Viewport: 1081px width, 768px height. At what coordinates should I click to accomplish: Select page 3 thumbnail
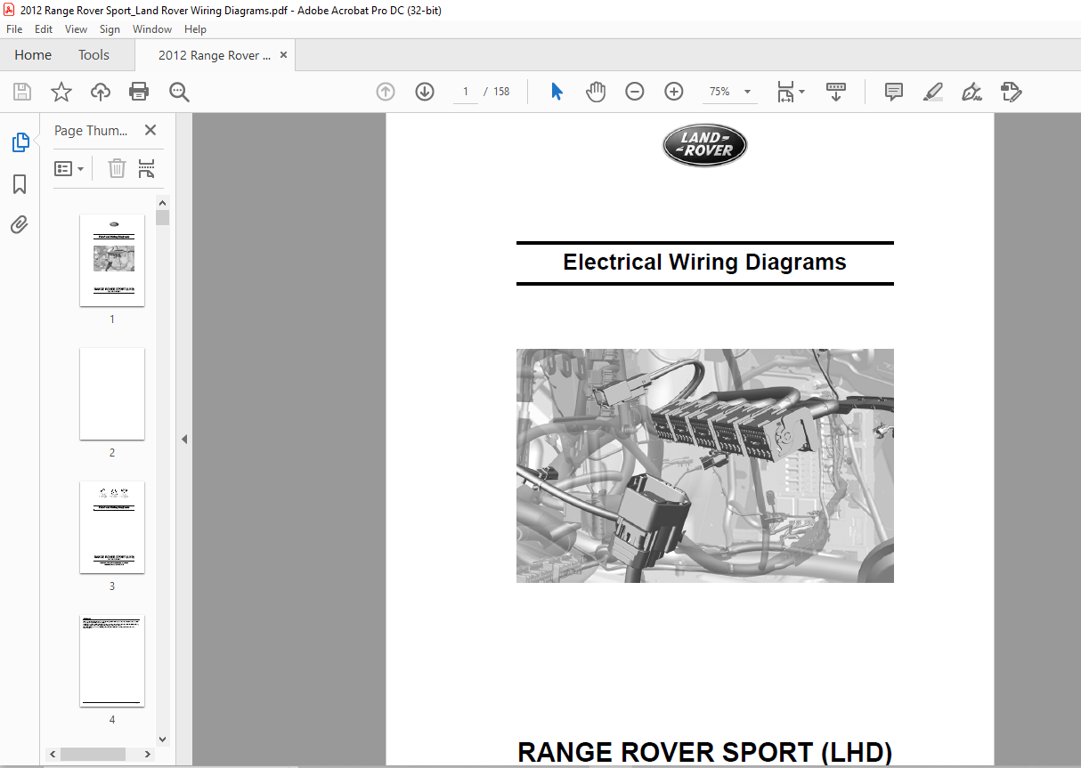(x=112, y=527)
